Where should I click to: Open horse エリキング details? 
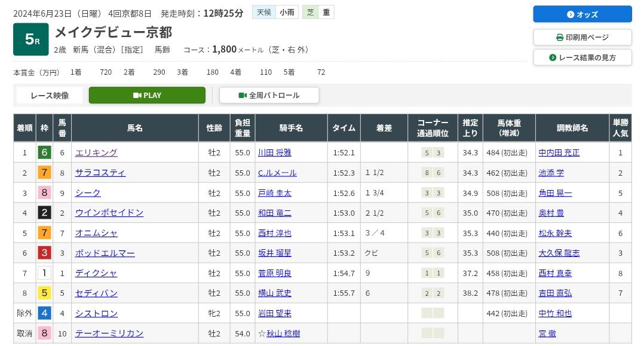coord(96,153)
